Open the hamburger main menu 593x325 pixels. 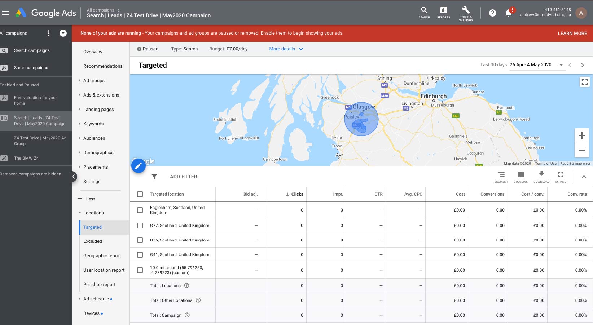(5, 13)
